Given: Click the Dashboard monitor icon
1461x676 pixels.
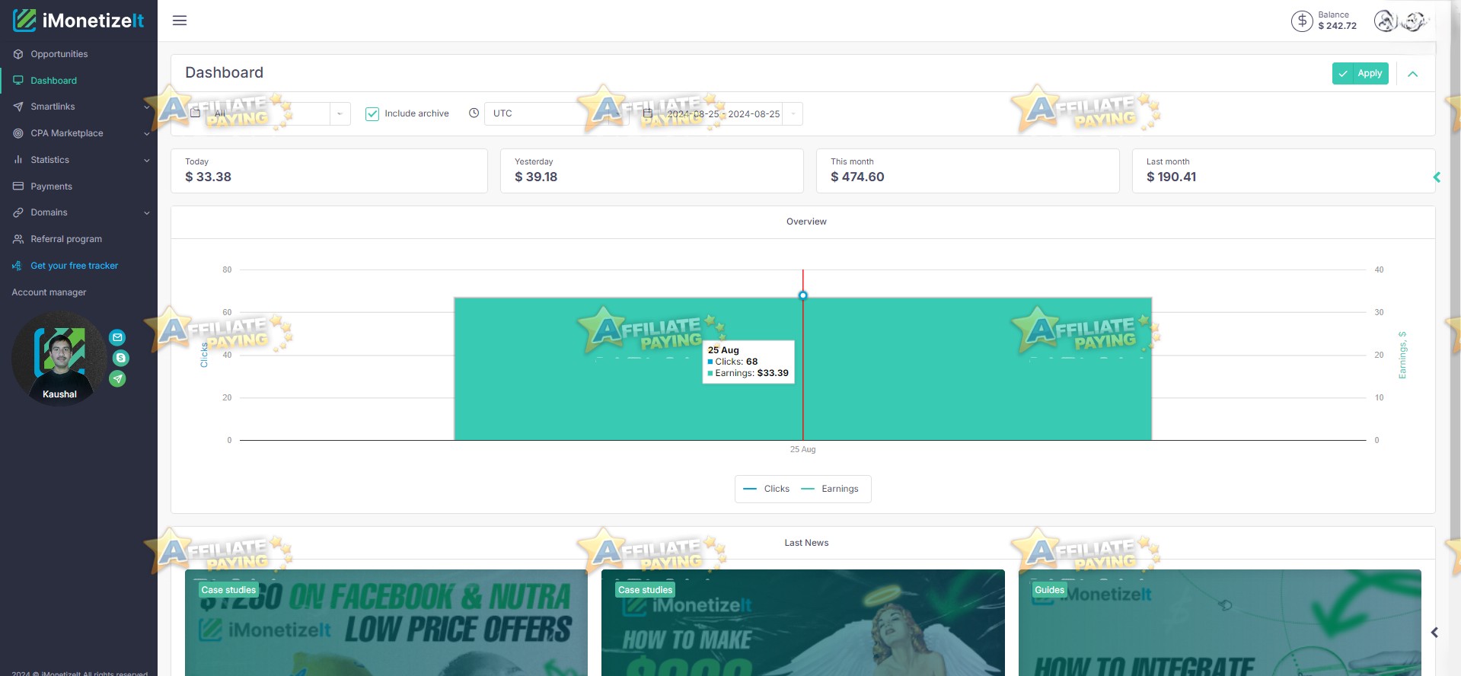Looking at the screenshot, I should pyautogui.click(x=18, y=81).
